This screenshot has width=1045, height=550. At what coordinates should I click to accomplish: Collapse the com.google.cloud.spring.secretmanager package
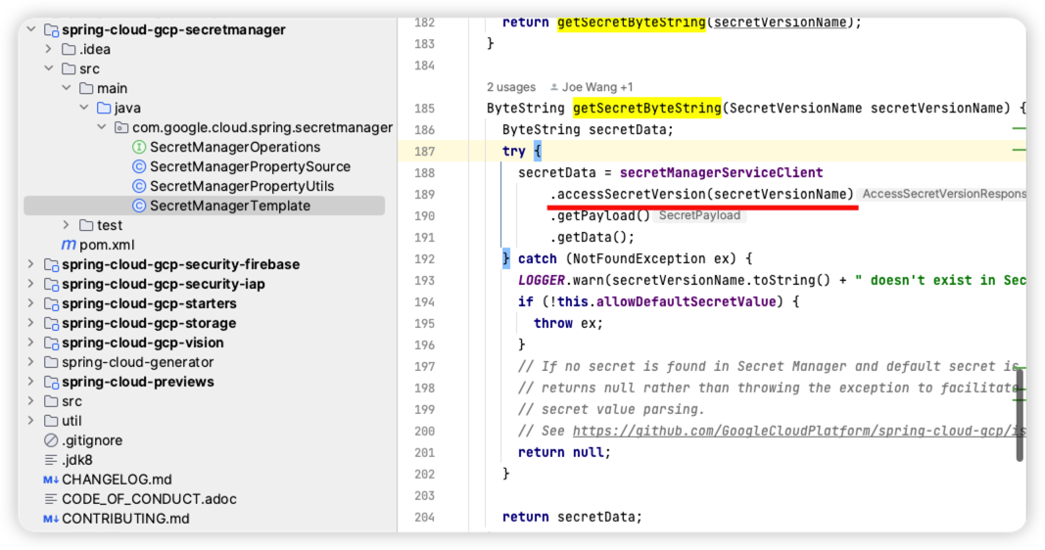(x=101, y=127)
